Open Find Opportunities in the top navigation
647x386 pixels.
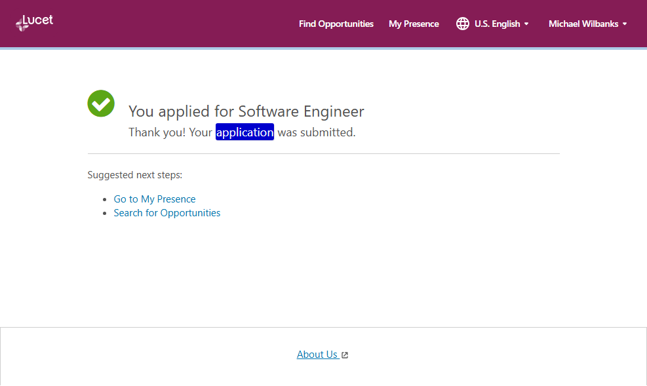tap(336, 24)
